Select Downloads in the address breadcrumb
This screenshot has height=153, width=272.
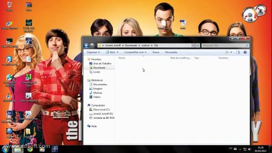(131, 45)
